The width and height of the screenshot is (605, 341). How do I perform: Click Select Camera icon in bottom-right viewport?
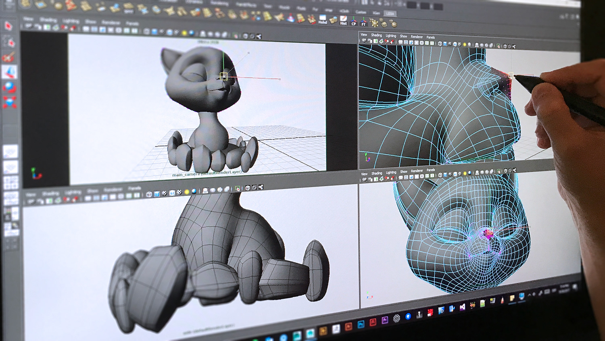click(364, 179)
